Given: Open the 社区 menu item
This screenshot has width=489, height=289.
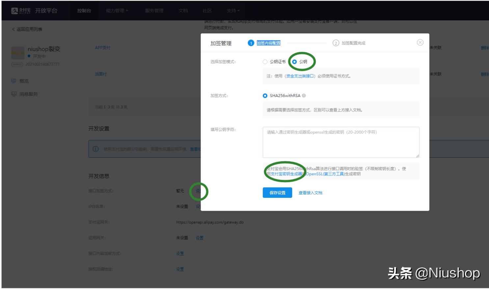Looking at the screenshot, I should (207, 11).
